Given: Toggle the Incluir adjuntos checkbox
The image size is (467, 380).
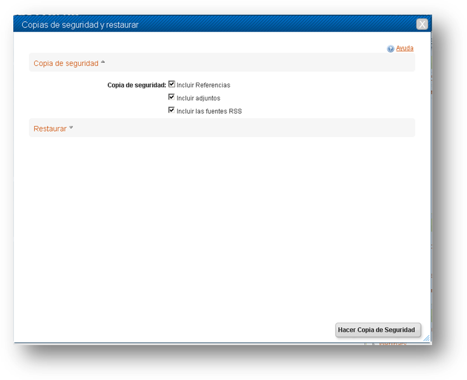Looking at the screenshot, I should tap(171, 97).
